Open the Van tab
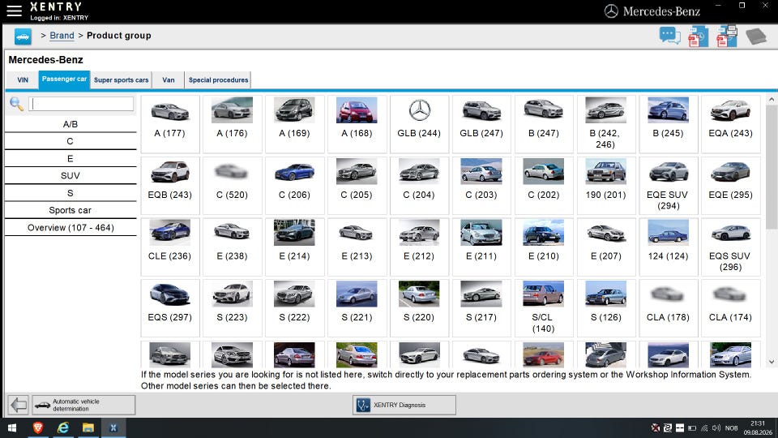Screen dimensions: 778x438 169,80
